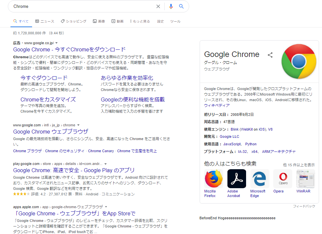The height and width of the screenshot is (234, 322).
Task: Open the Opera icon
Action: 283,179
